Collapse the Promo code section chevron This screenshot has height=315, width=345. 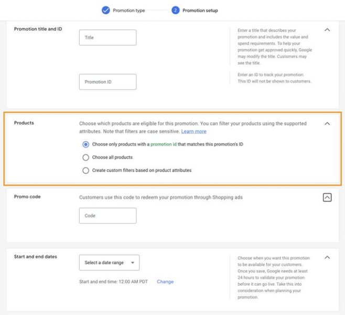pos(327,197)
